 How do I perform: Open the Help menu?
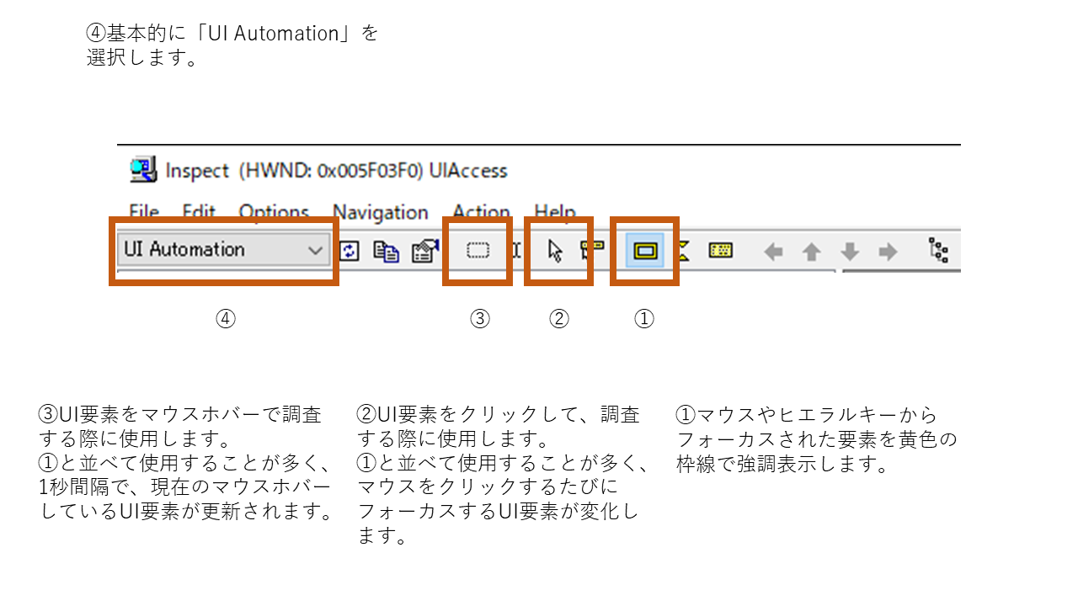tap(556, 212)
